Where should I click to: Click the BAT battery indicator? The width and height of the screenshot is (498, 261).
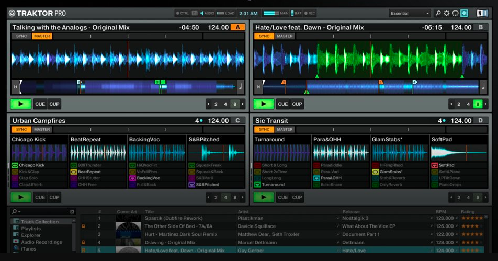(x=296, y=13)
